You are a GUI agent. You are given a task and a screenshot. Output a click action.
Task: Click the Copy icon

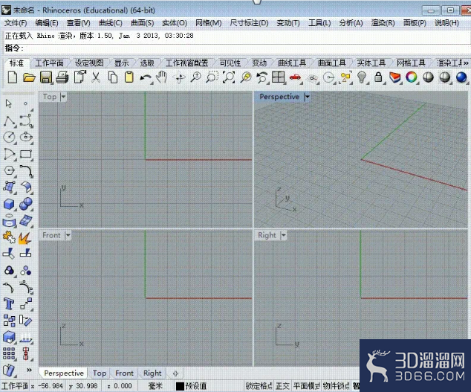pyautogui.click(x=113, y=77)
